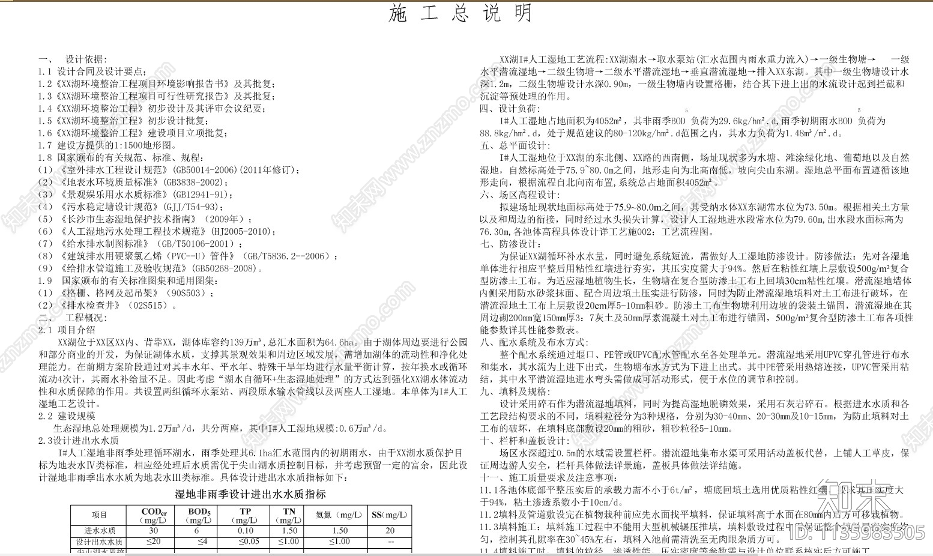Select cell '0.10' in 进水水质 row
Image resolution: width=933 pixels, height=556 pixels.
tap(245, 531)
